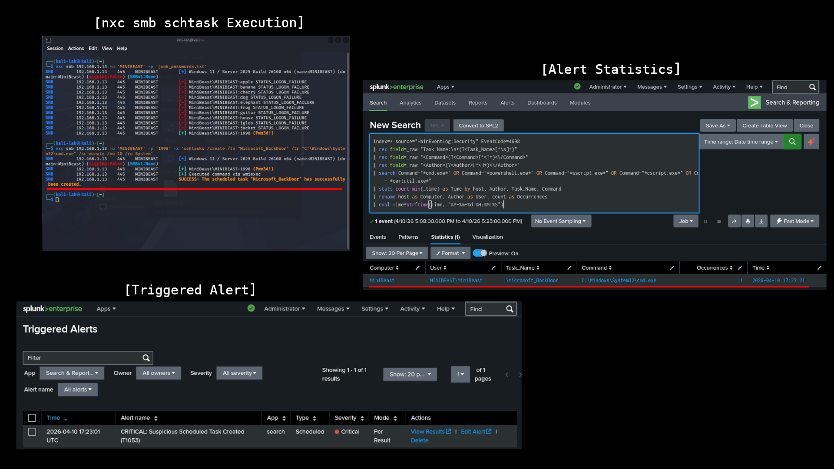Click search icon in Triggered Alerts Find box
This screenshot has width=834, height=469.
pyautogui.click(x=510, y=309)
